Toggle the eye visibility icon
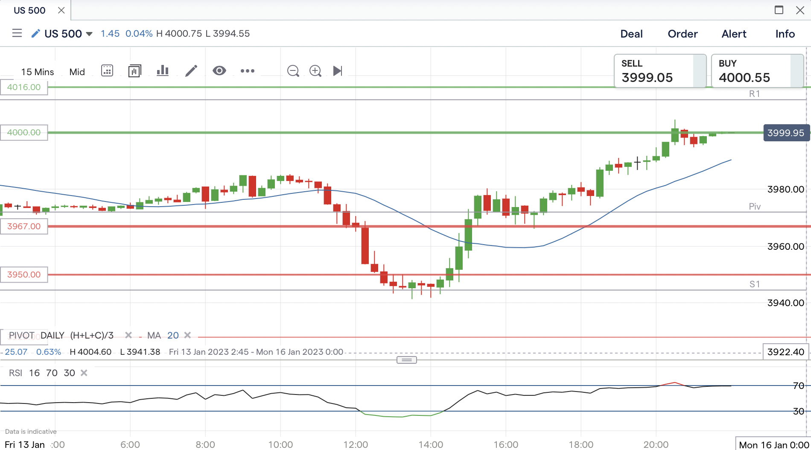 [219, 70]
